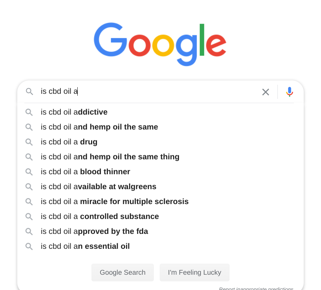Click the magnifier icon in the search box
The image size is (321, 290).
(29, 91)
